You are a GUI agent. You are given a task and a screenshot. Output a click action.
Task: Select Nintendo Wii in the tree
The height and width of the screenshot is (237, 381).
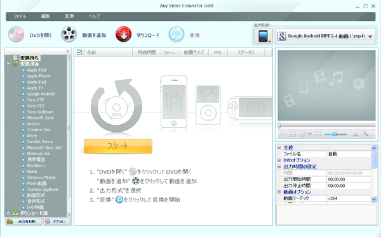[x=38, y=153]
